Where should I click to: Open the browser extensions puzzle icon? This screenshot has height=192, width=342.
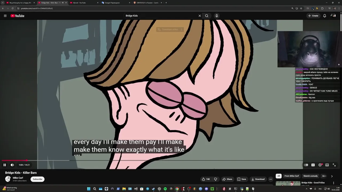322,8
